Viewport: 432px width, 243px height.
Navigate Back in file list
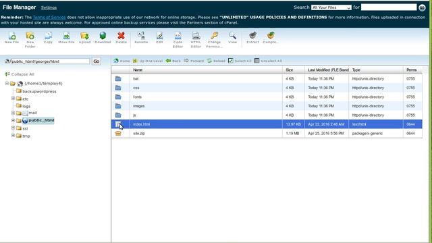point(173,61)
